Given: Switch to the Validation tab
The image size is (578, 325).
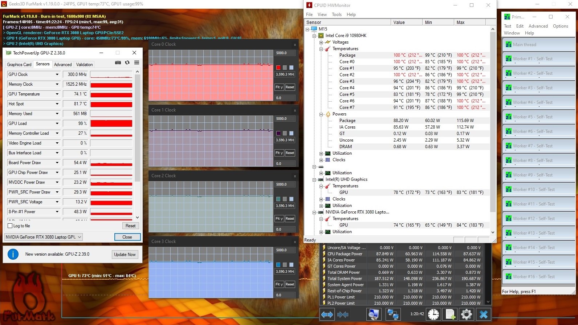Looking at the screenshot, I should coord(85,65).
